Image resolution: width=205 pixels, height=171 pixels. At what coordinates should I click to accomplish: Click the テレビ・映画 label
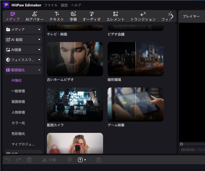tap(57, 34)
